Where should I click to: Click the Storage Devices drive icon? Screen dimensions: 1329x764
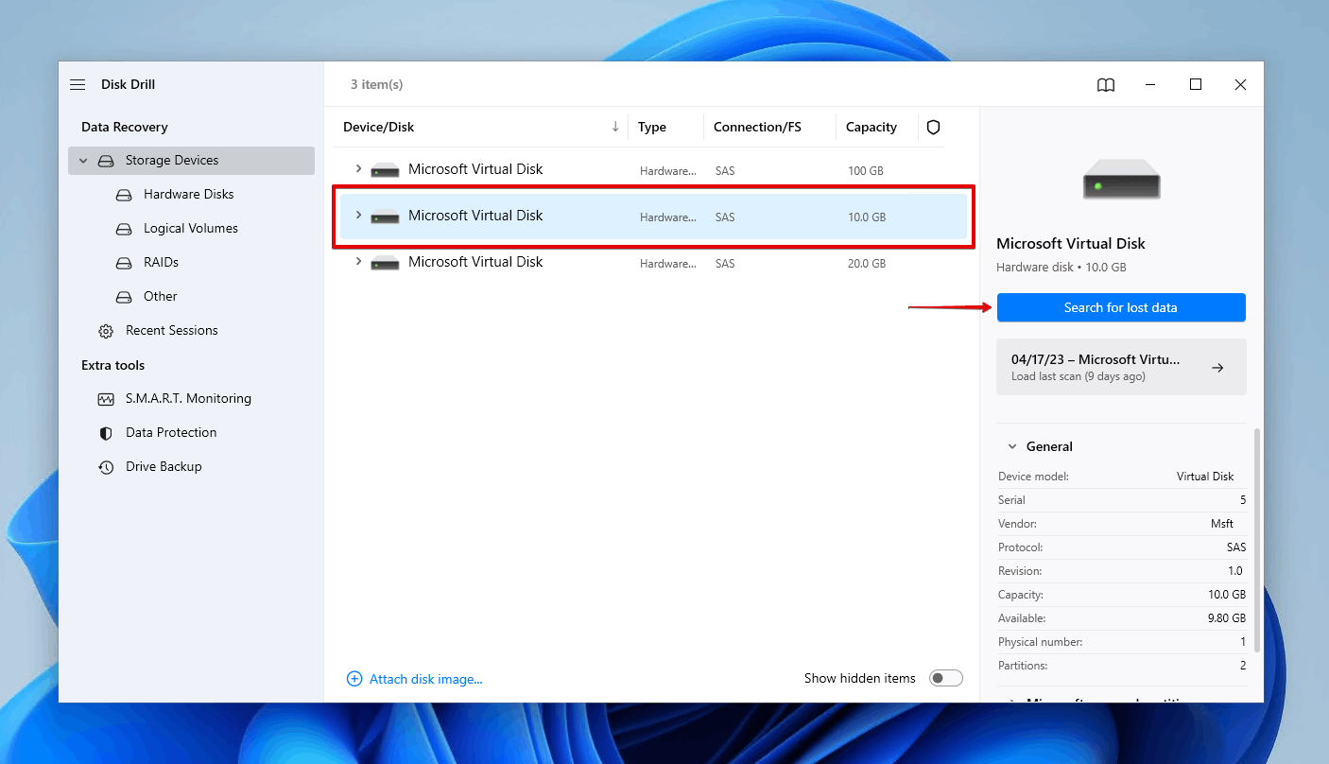[x=106, y=161]
